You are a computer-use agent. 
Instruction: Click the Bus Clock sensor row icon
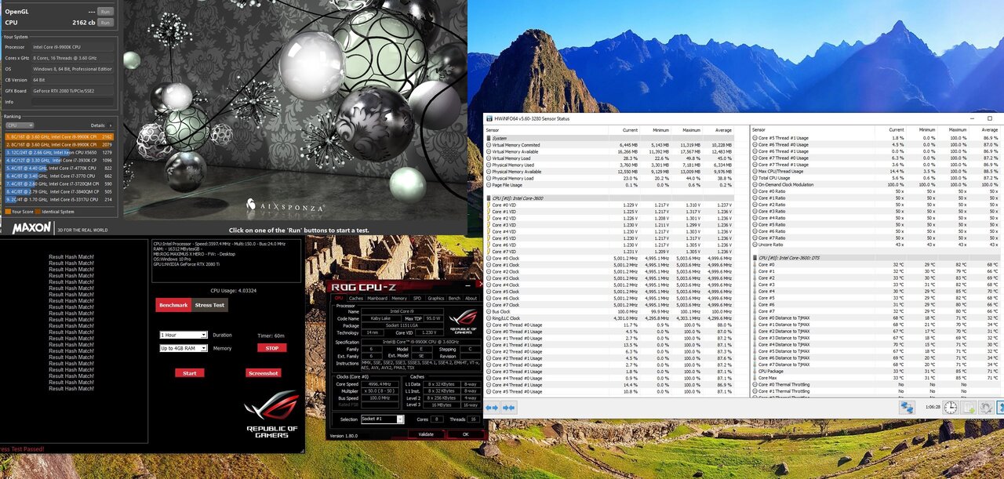pos(489,311)
